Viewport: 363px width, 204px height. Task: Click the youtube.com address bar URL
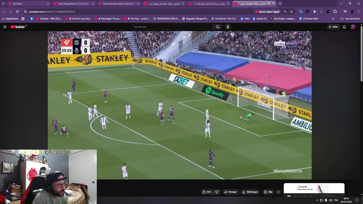pos(52,12)
